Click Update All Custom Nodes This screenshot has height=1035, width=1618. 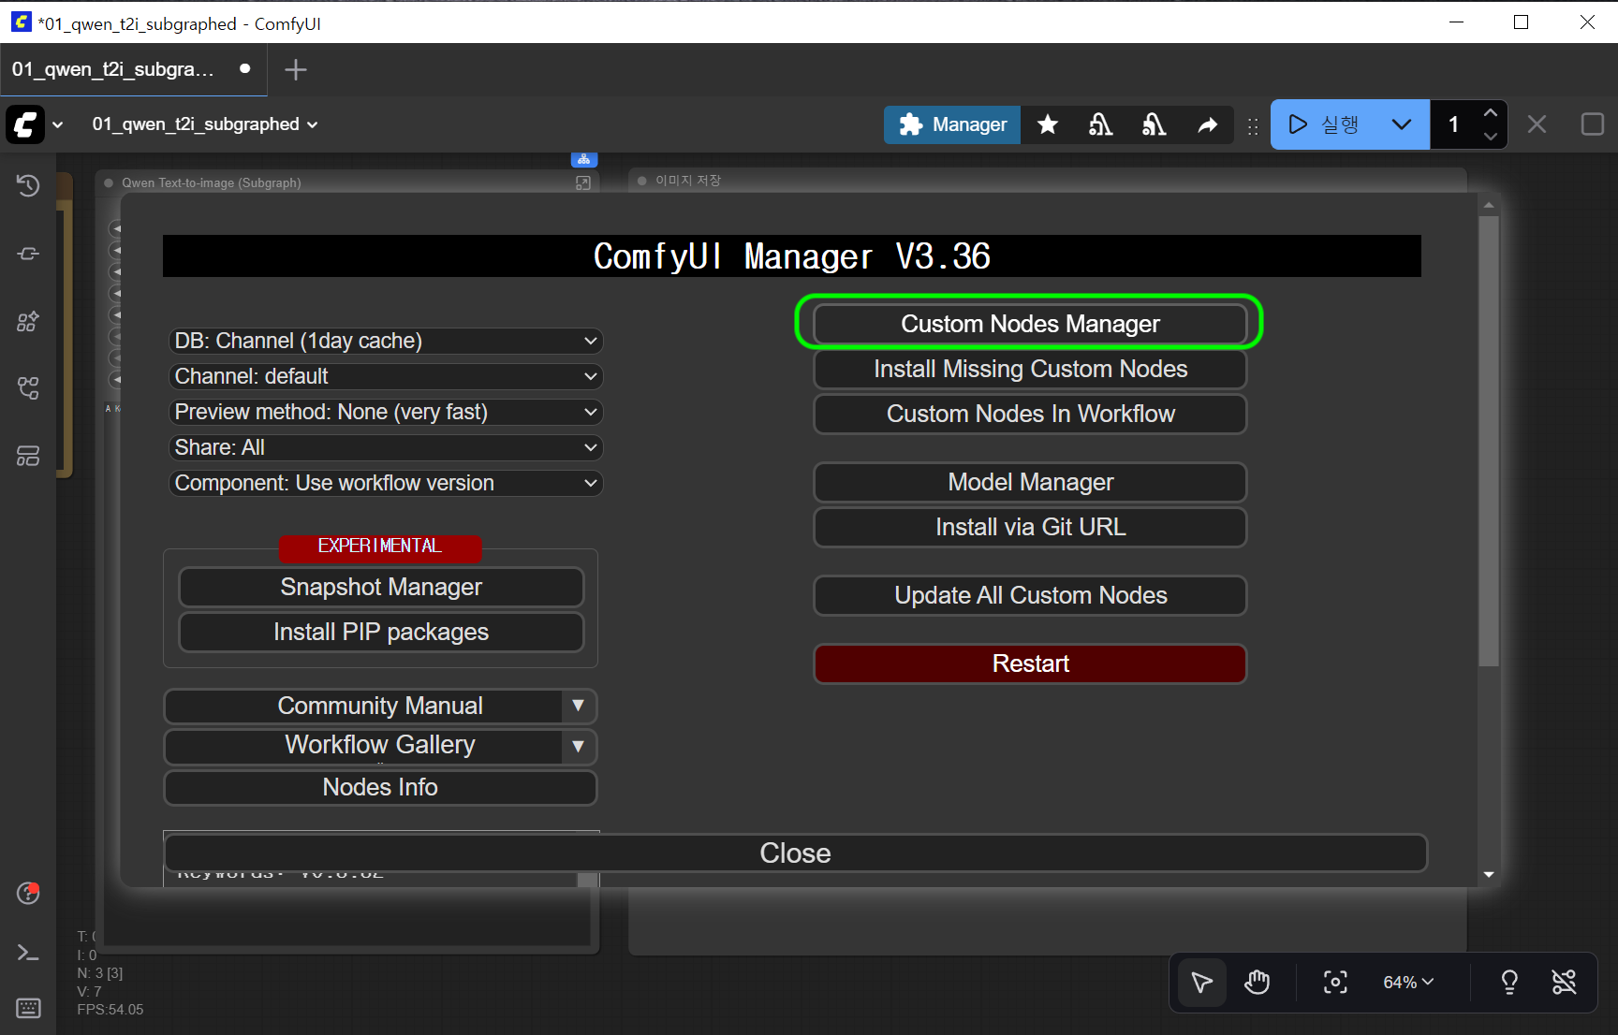coord(1030,595)
